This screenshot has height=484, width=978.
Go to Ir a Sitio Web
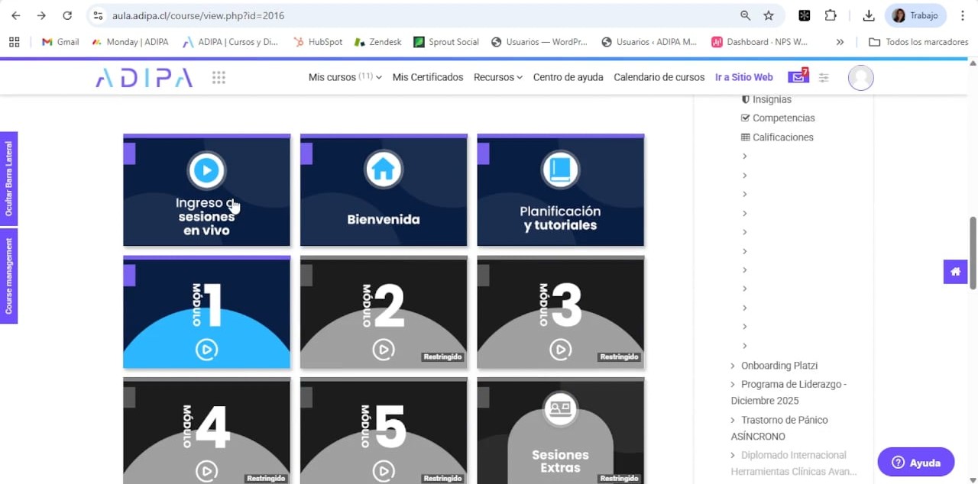(743, 77)
